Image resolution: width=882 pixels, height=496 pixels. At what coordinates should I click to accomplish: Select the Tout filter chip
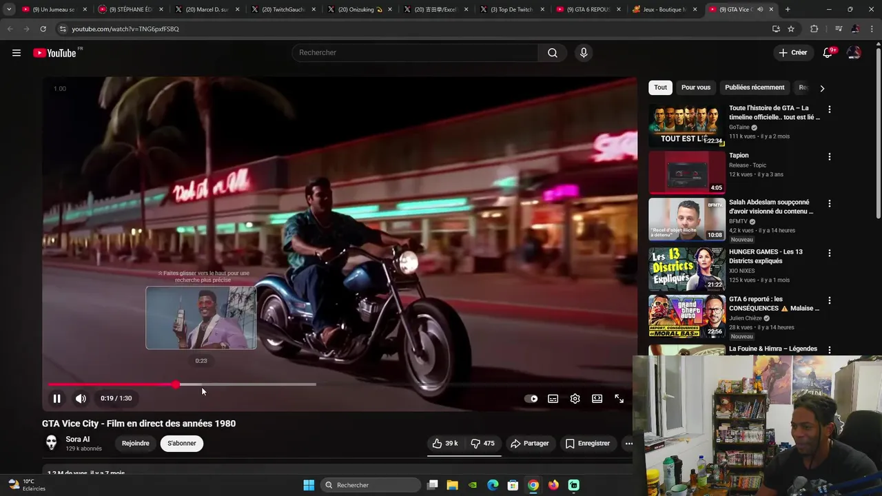tap(660, 87)
